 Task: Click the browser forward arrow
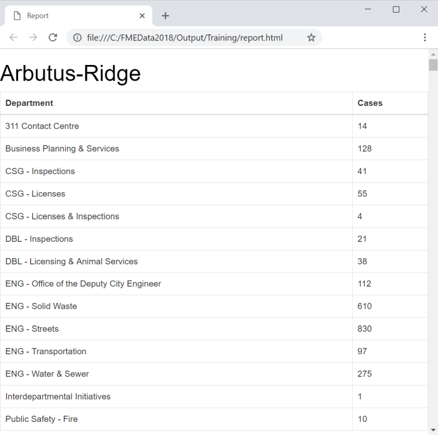click(33, 37)
